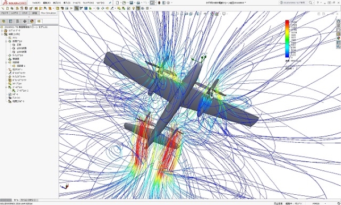Collapse the cut plots tree node

point(6,41)
